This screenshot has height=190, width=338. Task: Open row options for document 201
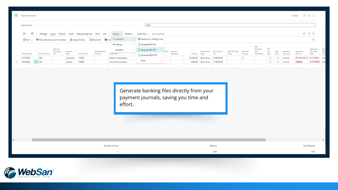(x=36, y=62)
